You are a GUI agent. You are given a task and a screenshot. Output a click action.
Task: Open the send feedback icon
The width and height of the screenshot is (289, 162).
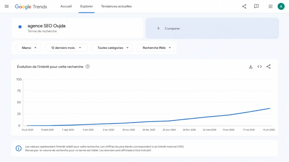(x=256, y=6)
